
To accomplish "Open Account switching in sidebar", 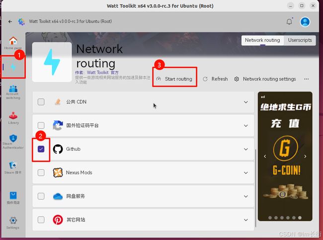I will 13,92.
